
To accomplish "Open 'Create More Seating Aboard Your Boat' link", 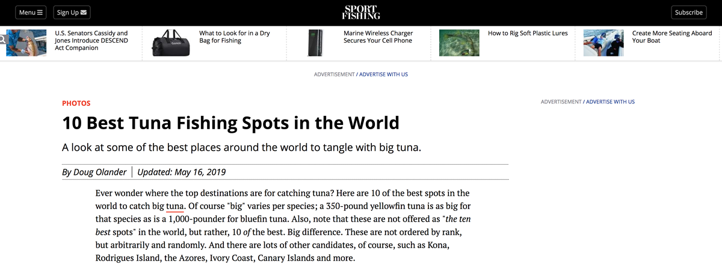I will (x=672, y=37).
